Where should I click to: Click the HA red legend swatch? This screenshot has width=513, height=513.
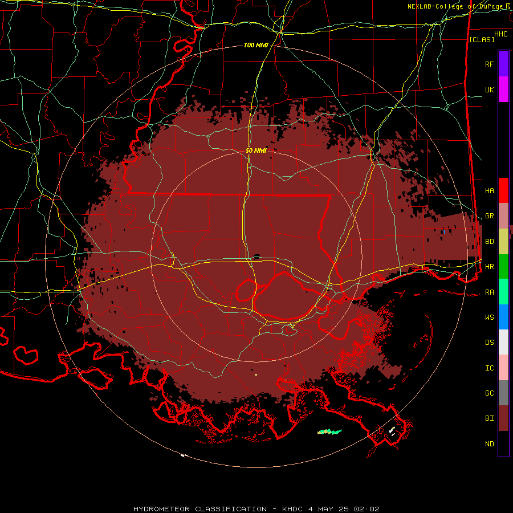[x=503, y=190]
